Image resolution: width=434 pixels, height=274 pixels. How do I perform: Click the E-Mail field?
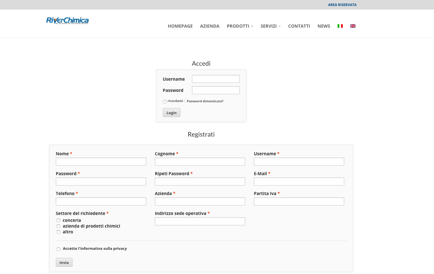click(299, 182)
